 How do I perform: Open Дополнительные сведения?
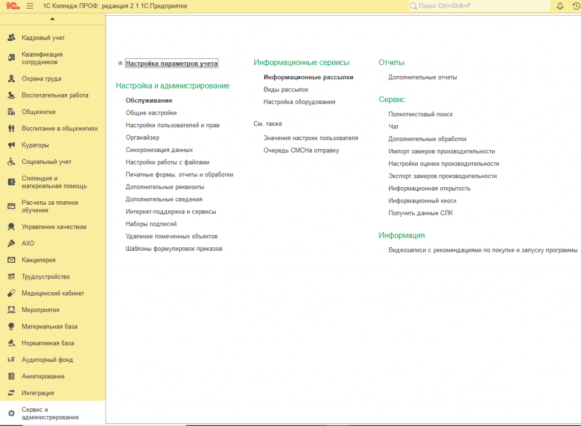(164, 199)
